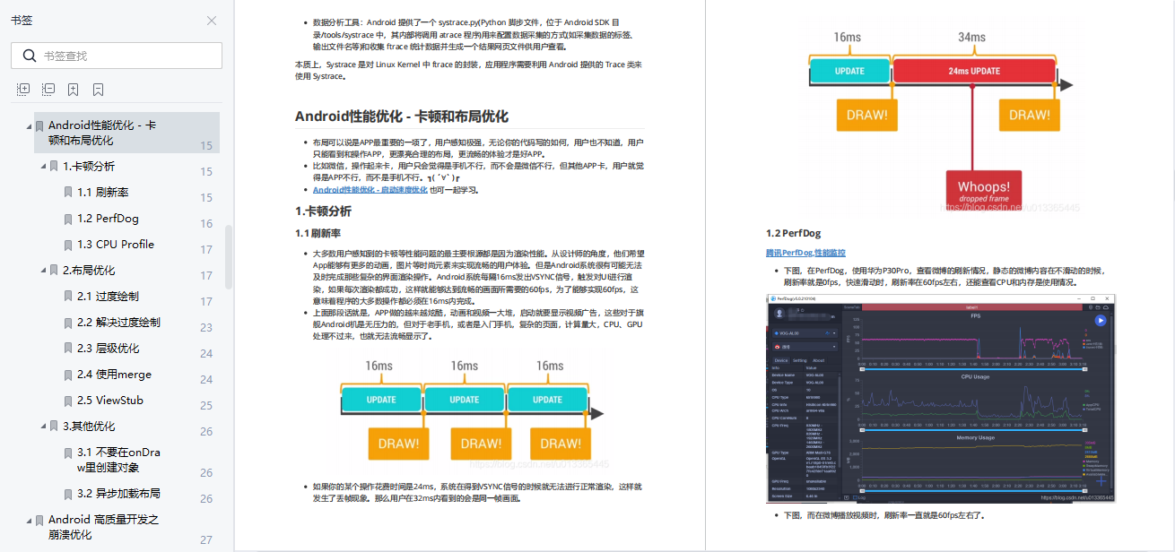Click the bookmark icon beside 3.1 不要在onDraw
This screenshot has width=1175, height=552.
68,453
